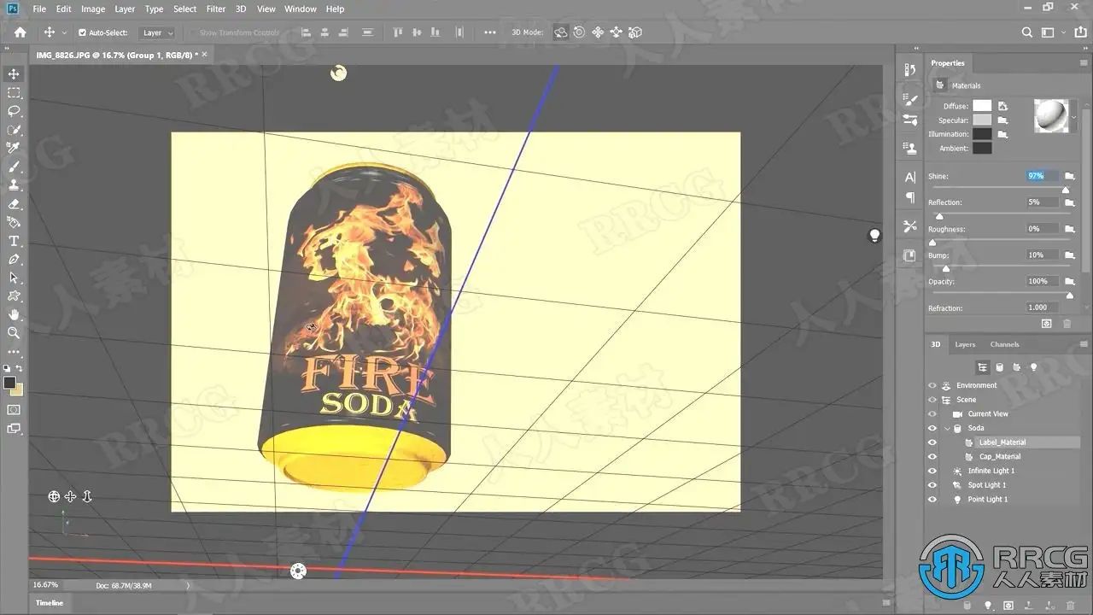Add new light in 3D panel

point(988,606)
